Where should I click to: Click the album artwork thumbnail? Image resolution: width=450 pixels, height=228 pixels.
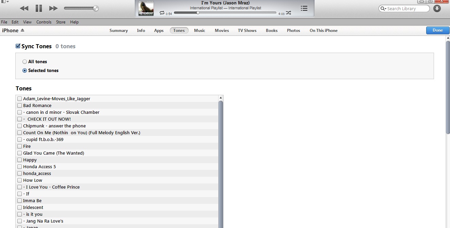[146, 8]
